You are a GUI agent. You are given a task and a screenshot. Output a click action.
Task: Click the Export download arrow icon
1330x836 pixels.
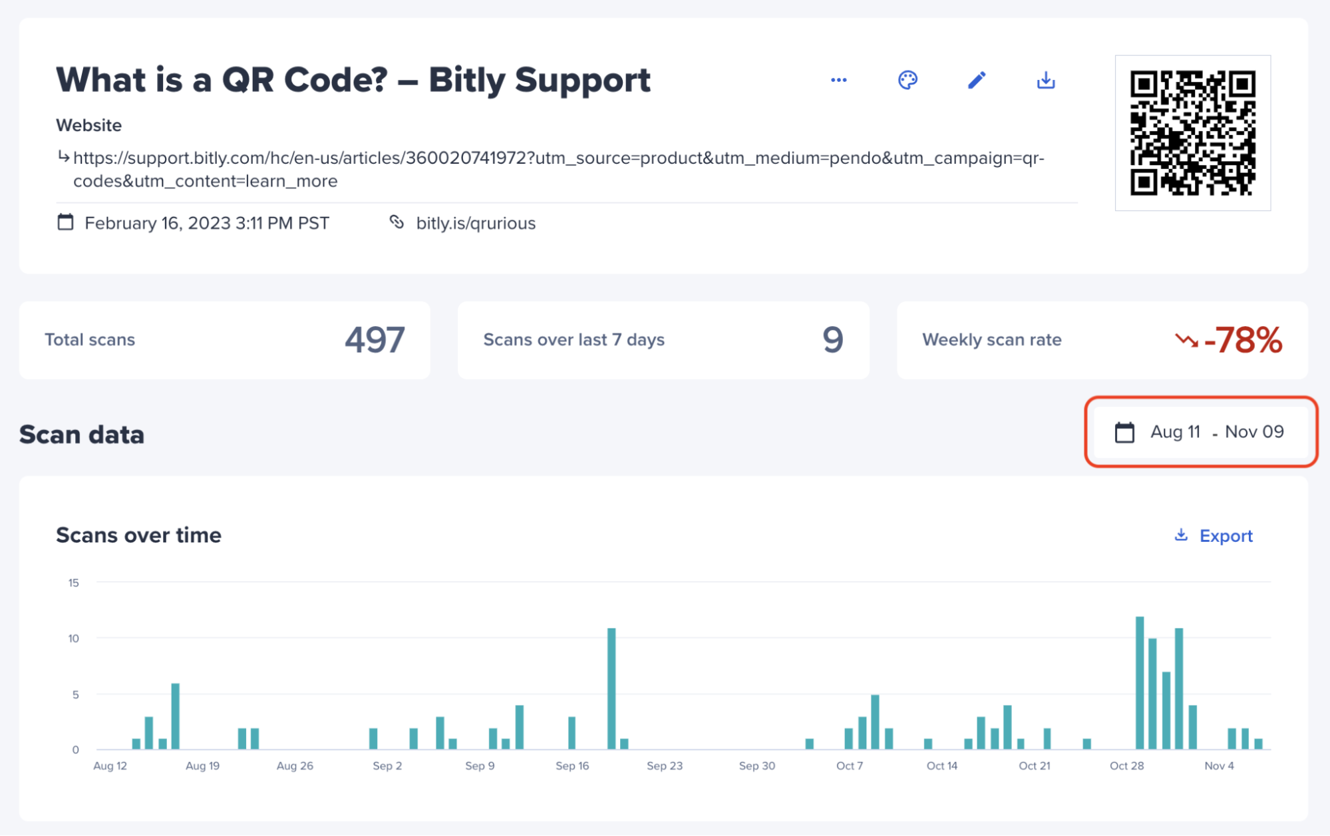click(1181, 535)
